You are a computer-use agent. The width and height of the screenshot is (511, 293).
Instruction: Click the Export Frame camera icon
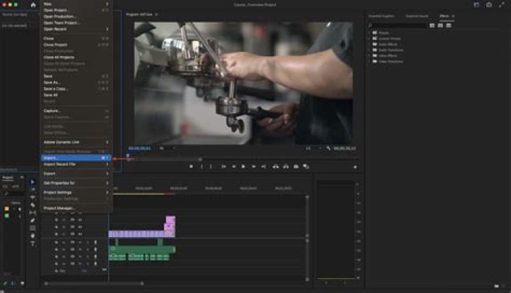point(296,167)
